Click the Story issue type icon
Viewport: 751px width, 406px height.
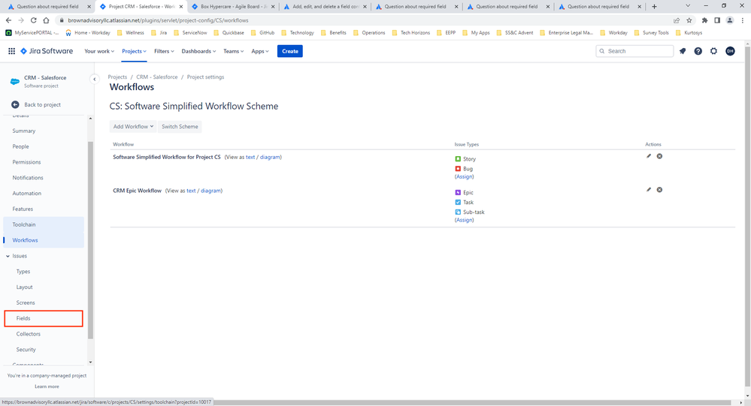point(458,159)
